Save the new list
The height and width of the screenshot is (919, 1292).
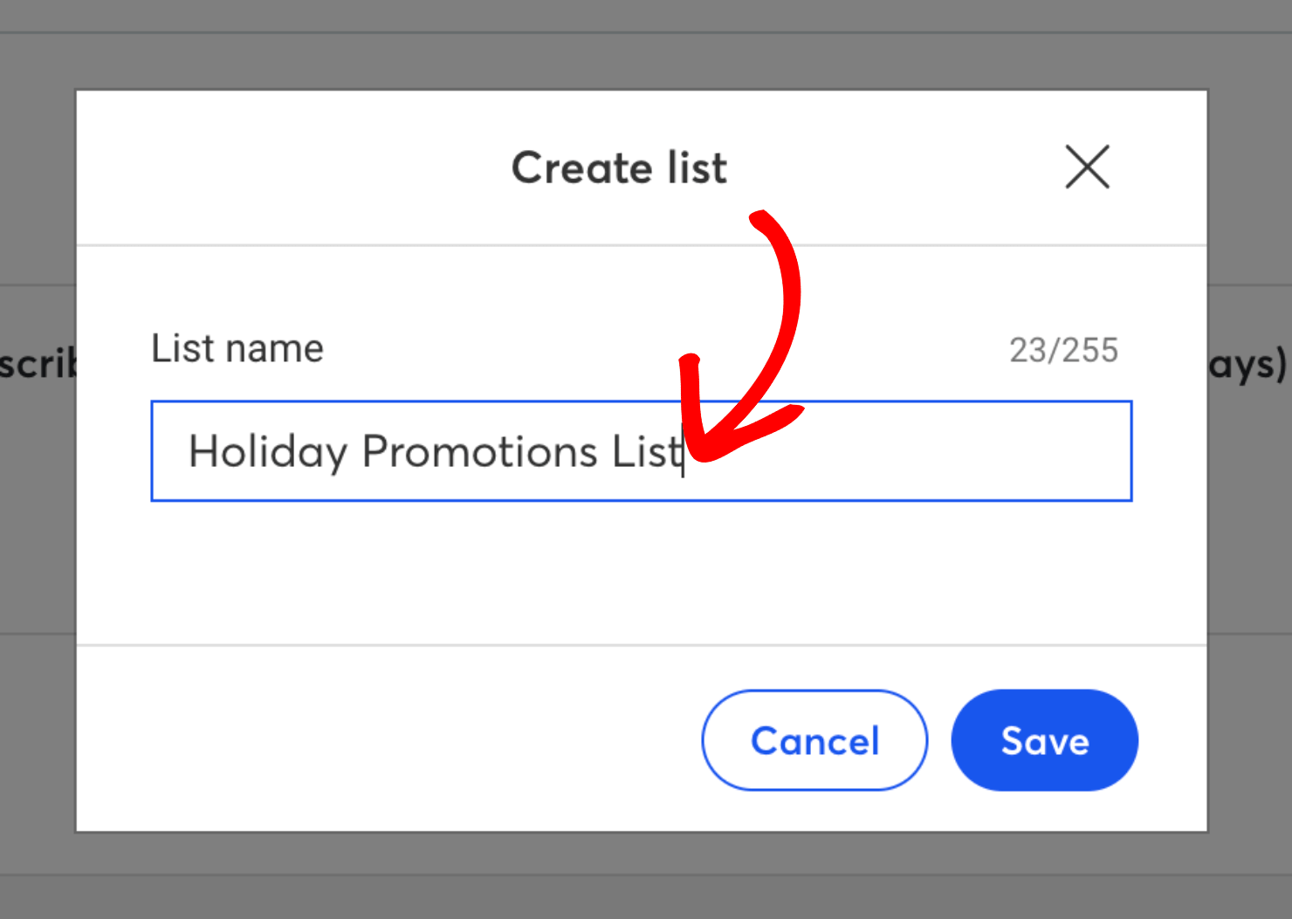click(1044, 740)
